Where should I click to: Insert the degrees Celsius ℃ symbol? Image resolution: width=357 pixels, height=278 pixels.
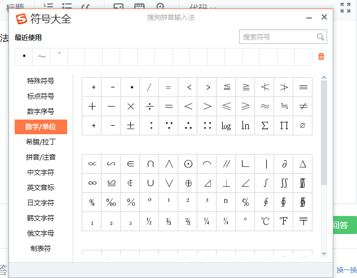click(265, 221)
